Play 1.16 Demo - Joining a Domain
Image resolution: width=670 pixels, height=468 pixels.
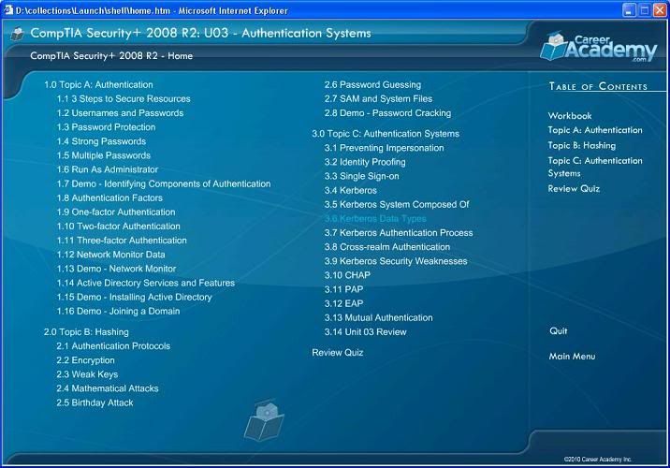[x=118, y=311]
